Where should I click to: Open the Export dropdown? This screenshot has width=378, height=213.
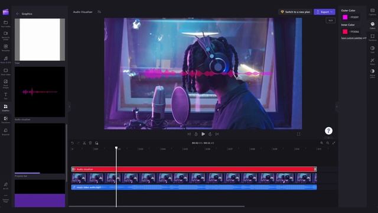(324, 12)
